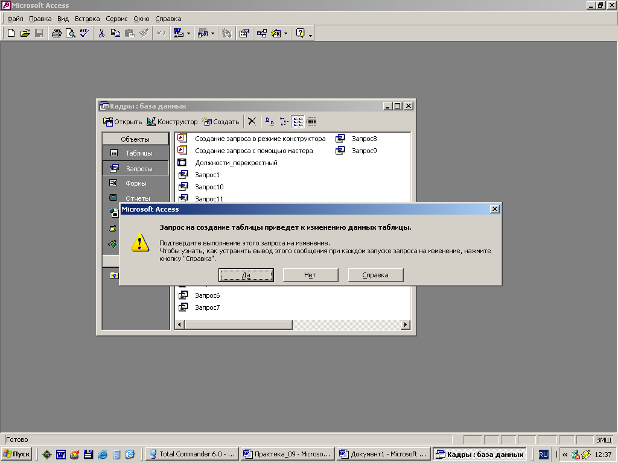Switch to Total Commander taskbar button
The width and height of the screenshot is (618, 463).
click(x=193, y=454)
